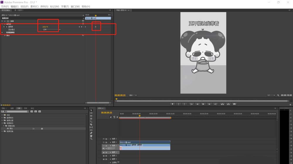The image size is (293, 164).
Task: Select the Slip tool
Action: (x=91, y=127)
